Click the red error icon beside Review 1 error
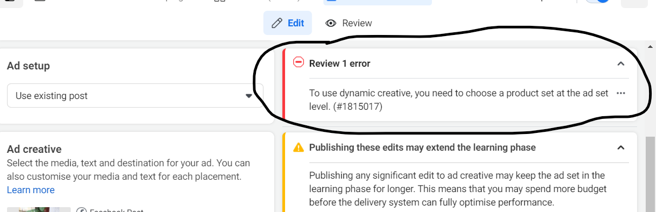The width and height of the screenshot is (656, 212). (x=299, y=62)
